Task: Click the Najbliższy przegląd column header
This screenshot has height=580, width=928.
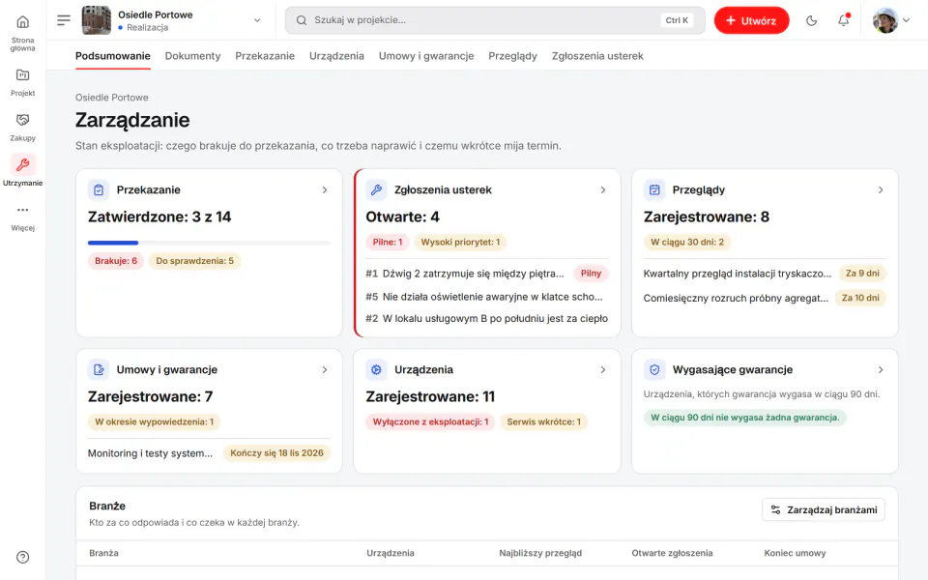Action: pos(540,553)
